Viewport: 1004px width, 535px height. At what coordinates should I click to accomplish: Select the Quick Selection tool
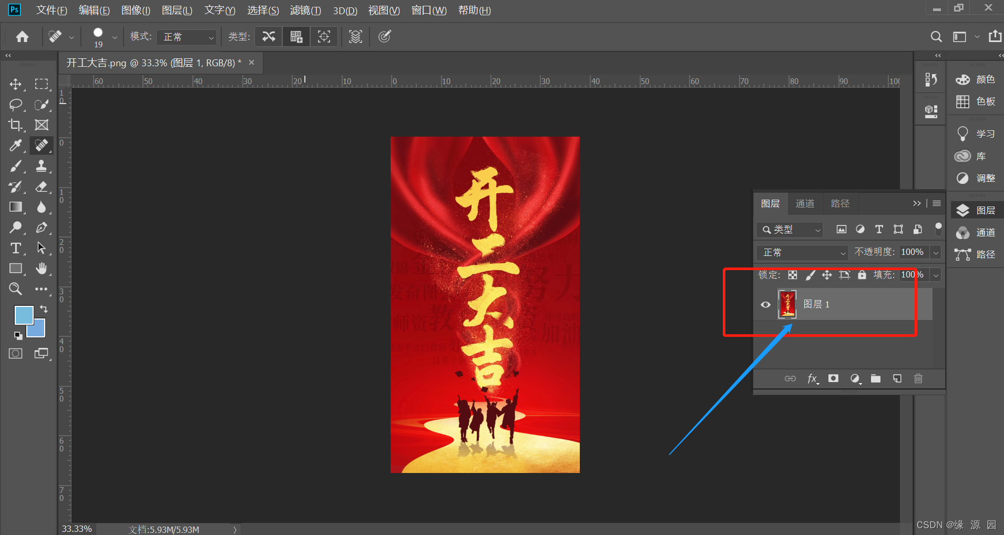[42, 105]
